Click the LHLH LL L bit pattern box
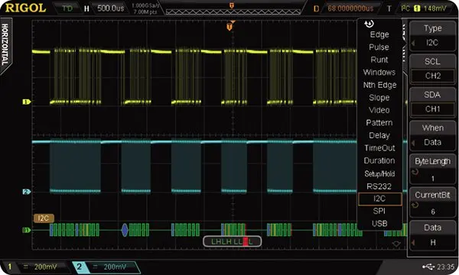Screen dimensions: 459x275 click(232, 241)
